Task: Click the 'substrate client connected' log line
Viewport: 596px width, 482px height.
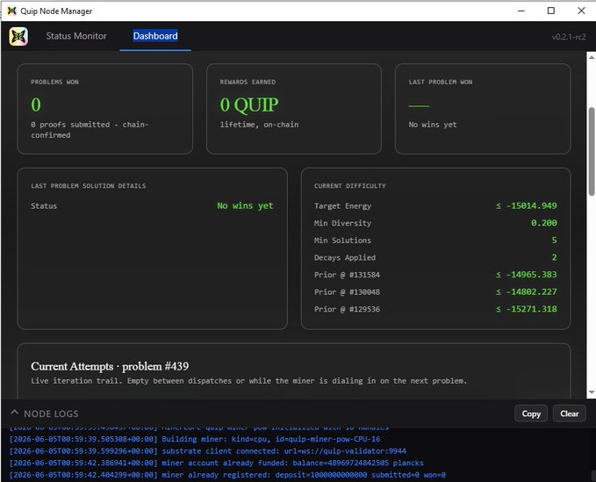Action: [x=207, y=451]
